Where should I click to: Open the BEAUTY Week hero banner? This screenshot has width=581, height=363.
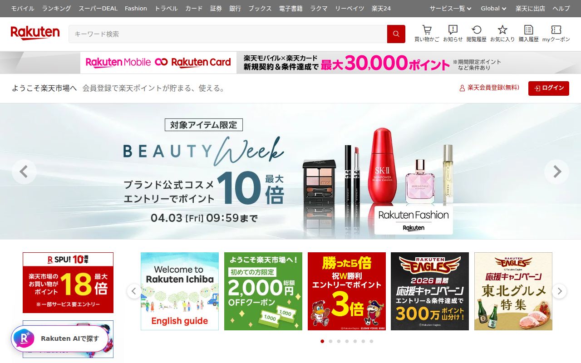[290, 172]
